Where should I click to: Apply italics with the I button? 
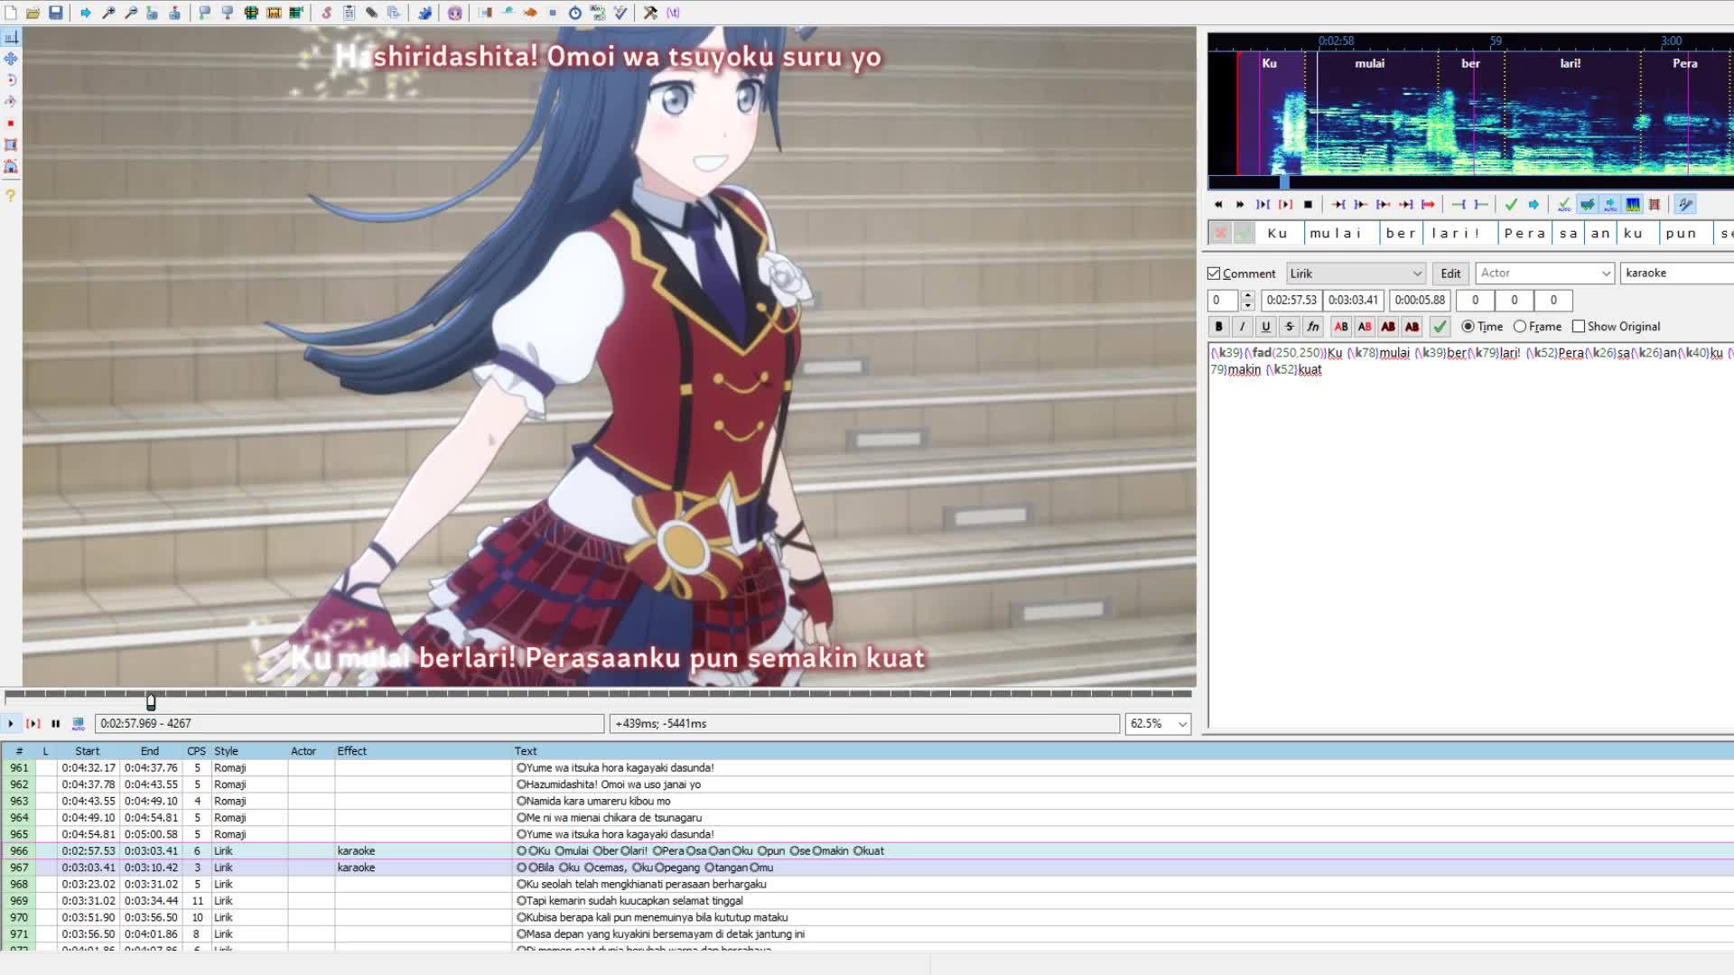1242,327
